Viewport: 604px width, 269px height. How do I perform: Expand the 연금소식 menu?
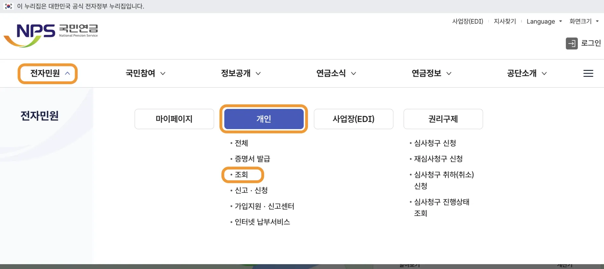pyautogui.click(x=336, y=73)
